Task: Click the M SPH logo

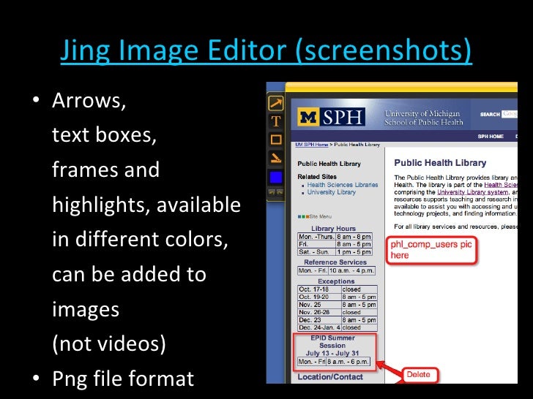Action: tap(332, 117)
